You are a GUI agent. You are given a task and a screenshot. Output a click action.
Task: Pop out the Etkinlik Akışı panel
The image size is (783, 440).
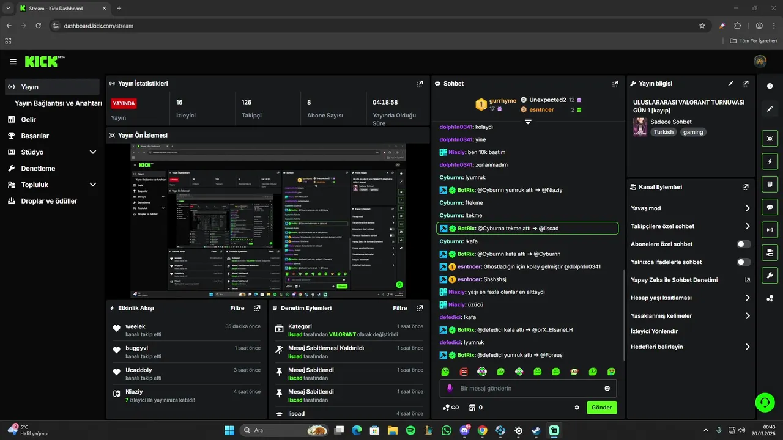pos(258,308)
